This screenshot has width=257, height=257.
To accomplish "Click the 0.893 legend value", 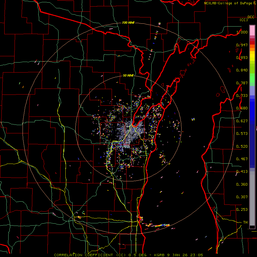I will 242,57.
